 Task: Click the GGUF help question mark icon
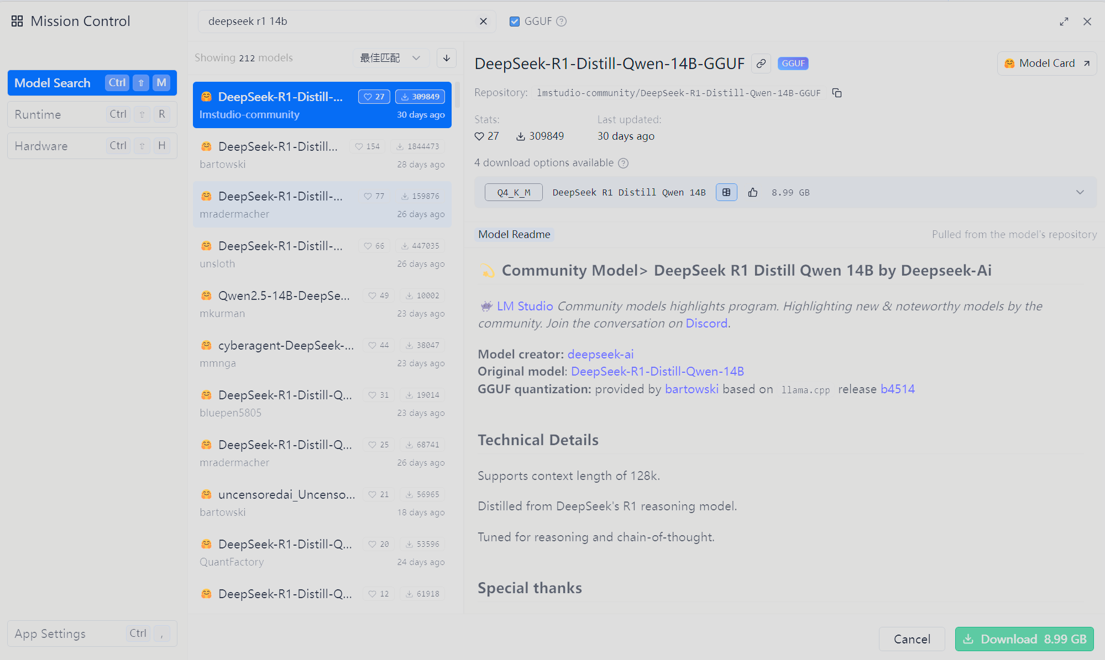pyautogui.click(x=561, y=22)
